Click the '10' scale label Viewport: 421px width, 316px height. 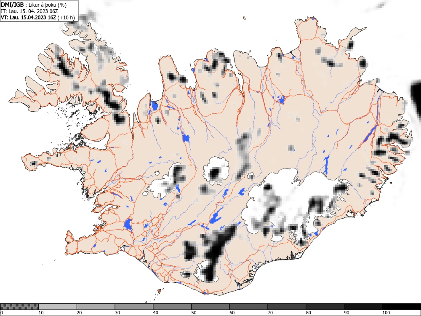coord(41,313)
